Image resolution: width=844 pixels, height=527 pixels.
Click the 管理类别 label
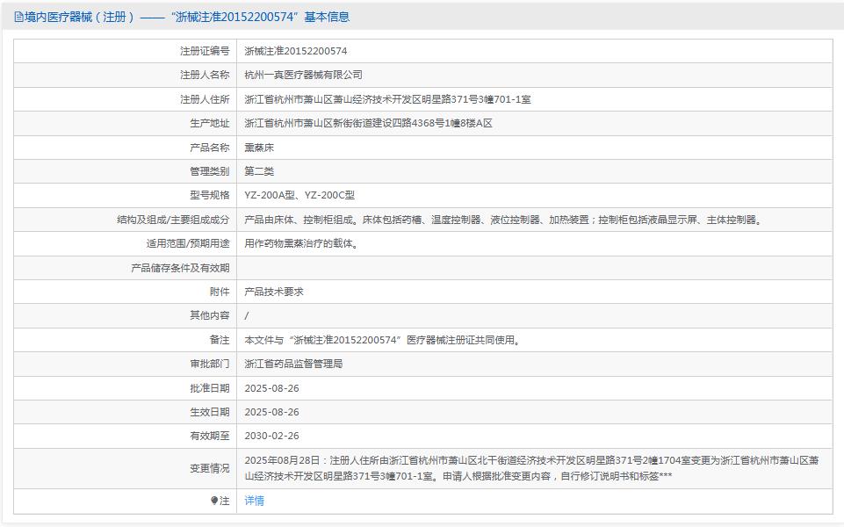click(x=209, y=171)
